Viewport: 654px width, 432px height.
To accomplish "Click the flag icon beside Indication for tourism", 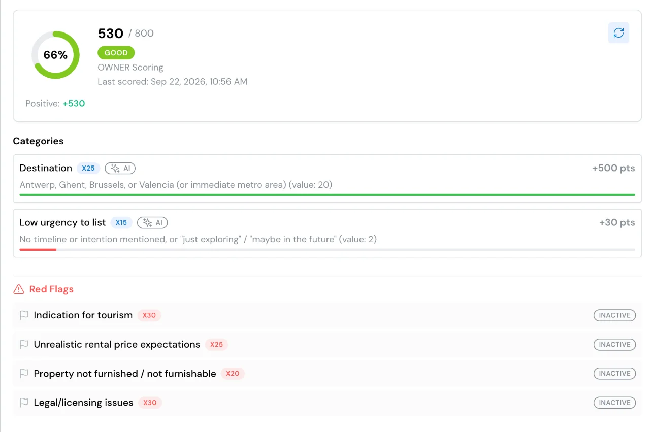I will tap(24, 315).
